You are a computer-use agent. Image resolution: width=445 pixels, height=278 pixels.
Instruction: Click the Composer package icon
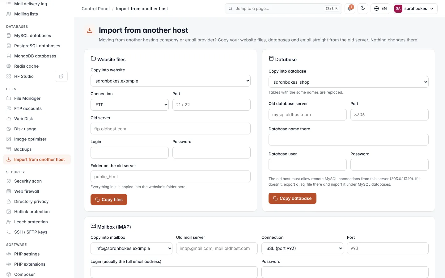9,274
